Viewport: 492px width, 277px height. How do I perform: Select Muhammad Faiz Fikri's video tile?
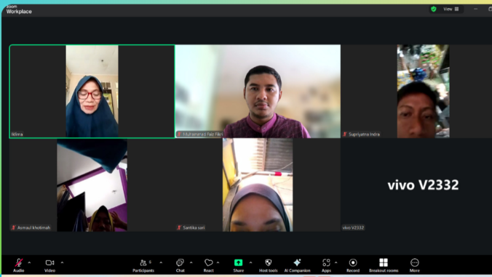(x=258, y=91)
